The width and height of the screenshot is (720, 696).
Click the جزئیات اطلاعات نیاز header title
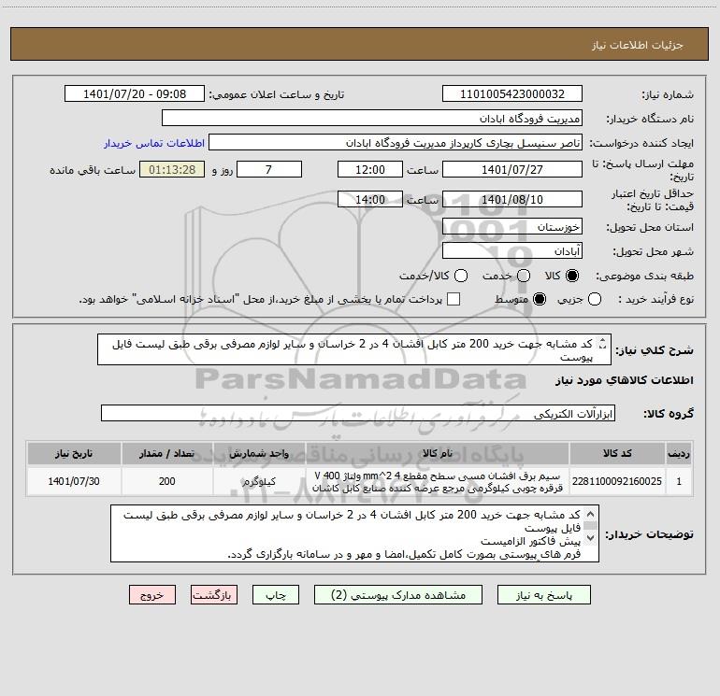pos(638,45)
